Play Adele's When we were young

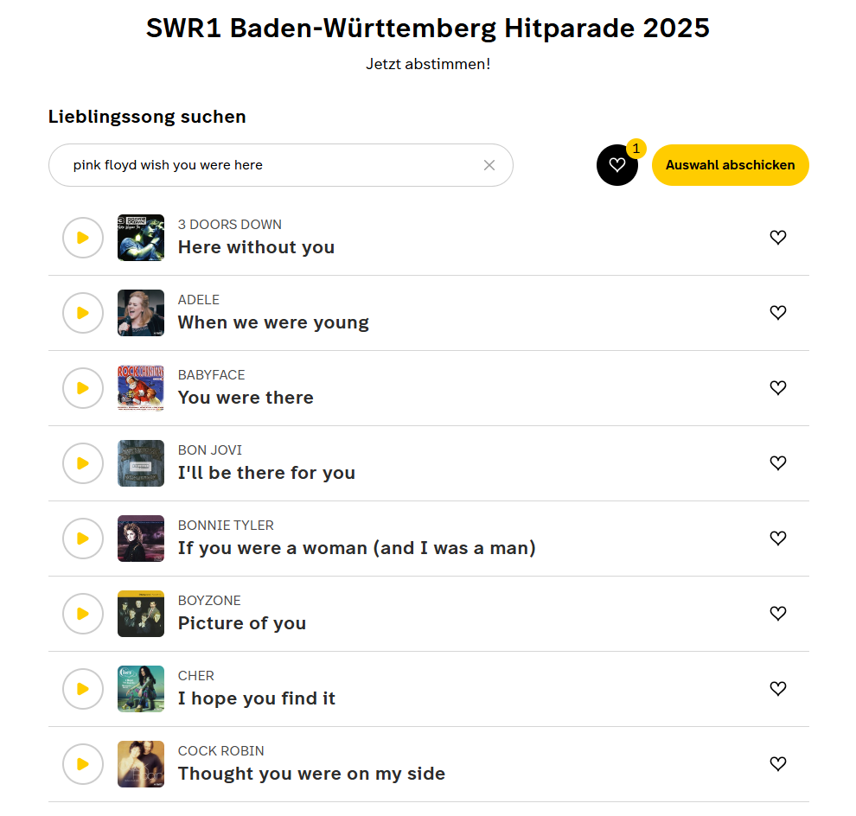(x=83, y=313)
